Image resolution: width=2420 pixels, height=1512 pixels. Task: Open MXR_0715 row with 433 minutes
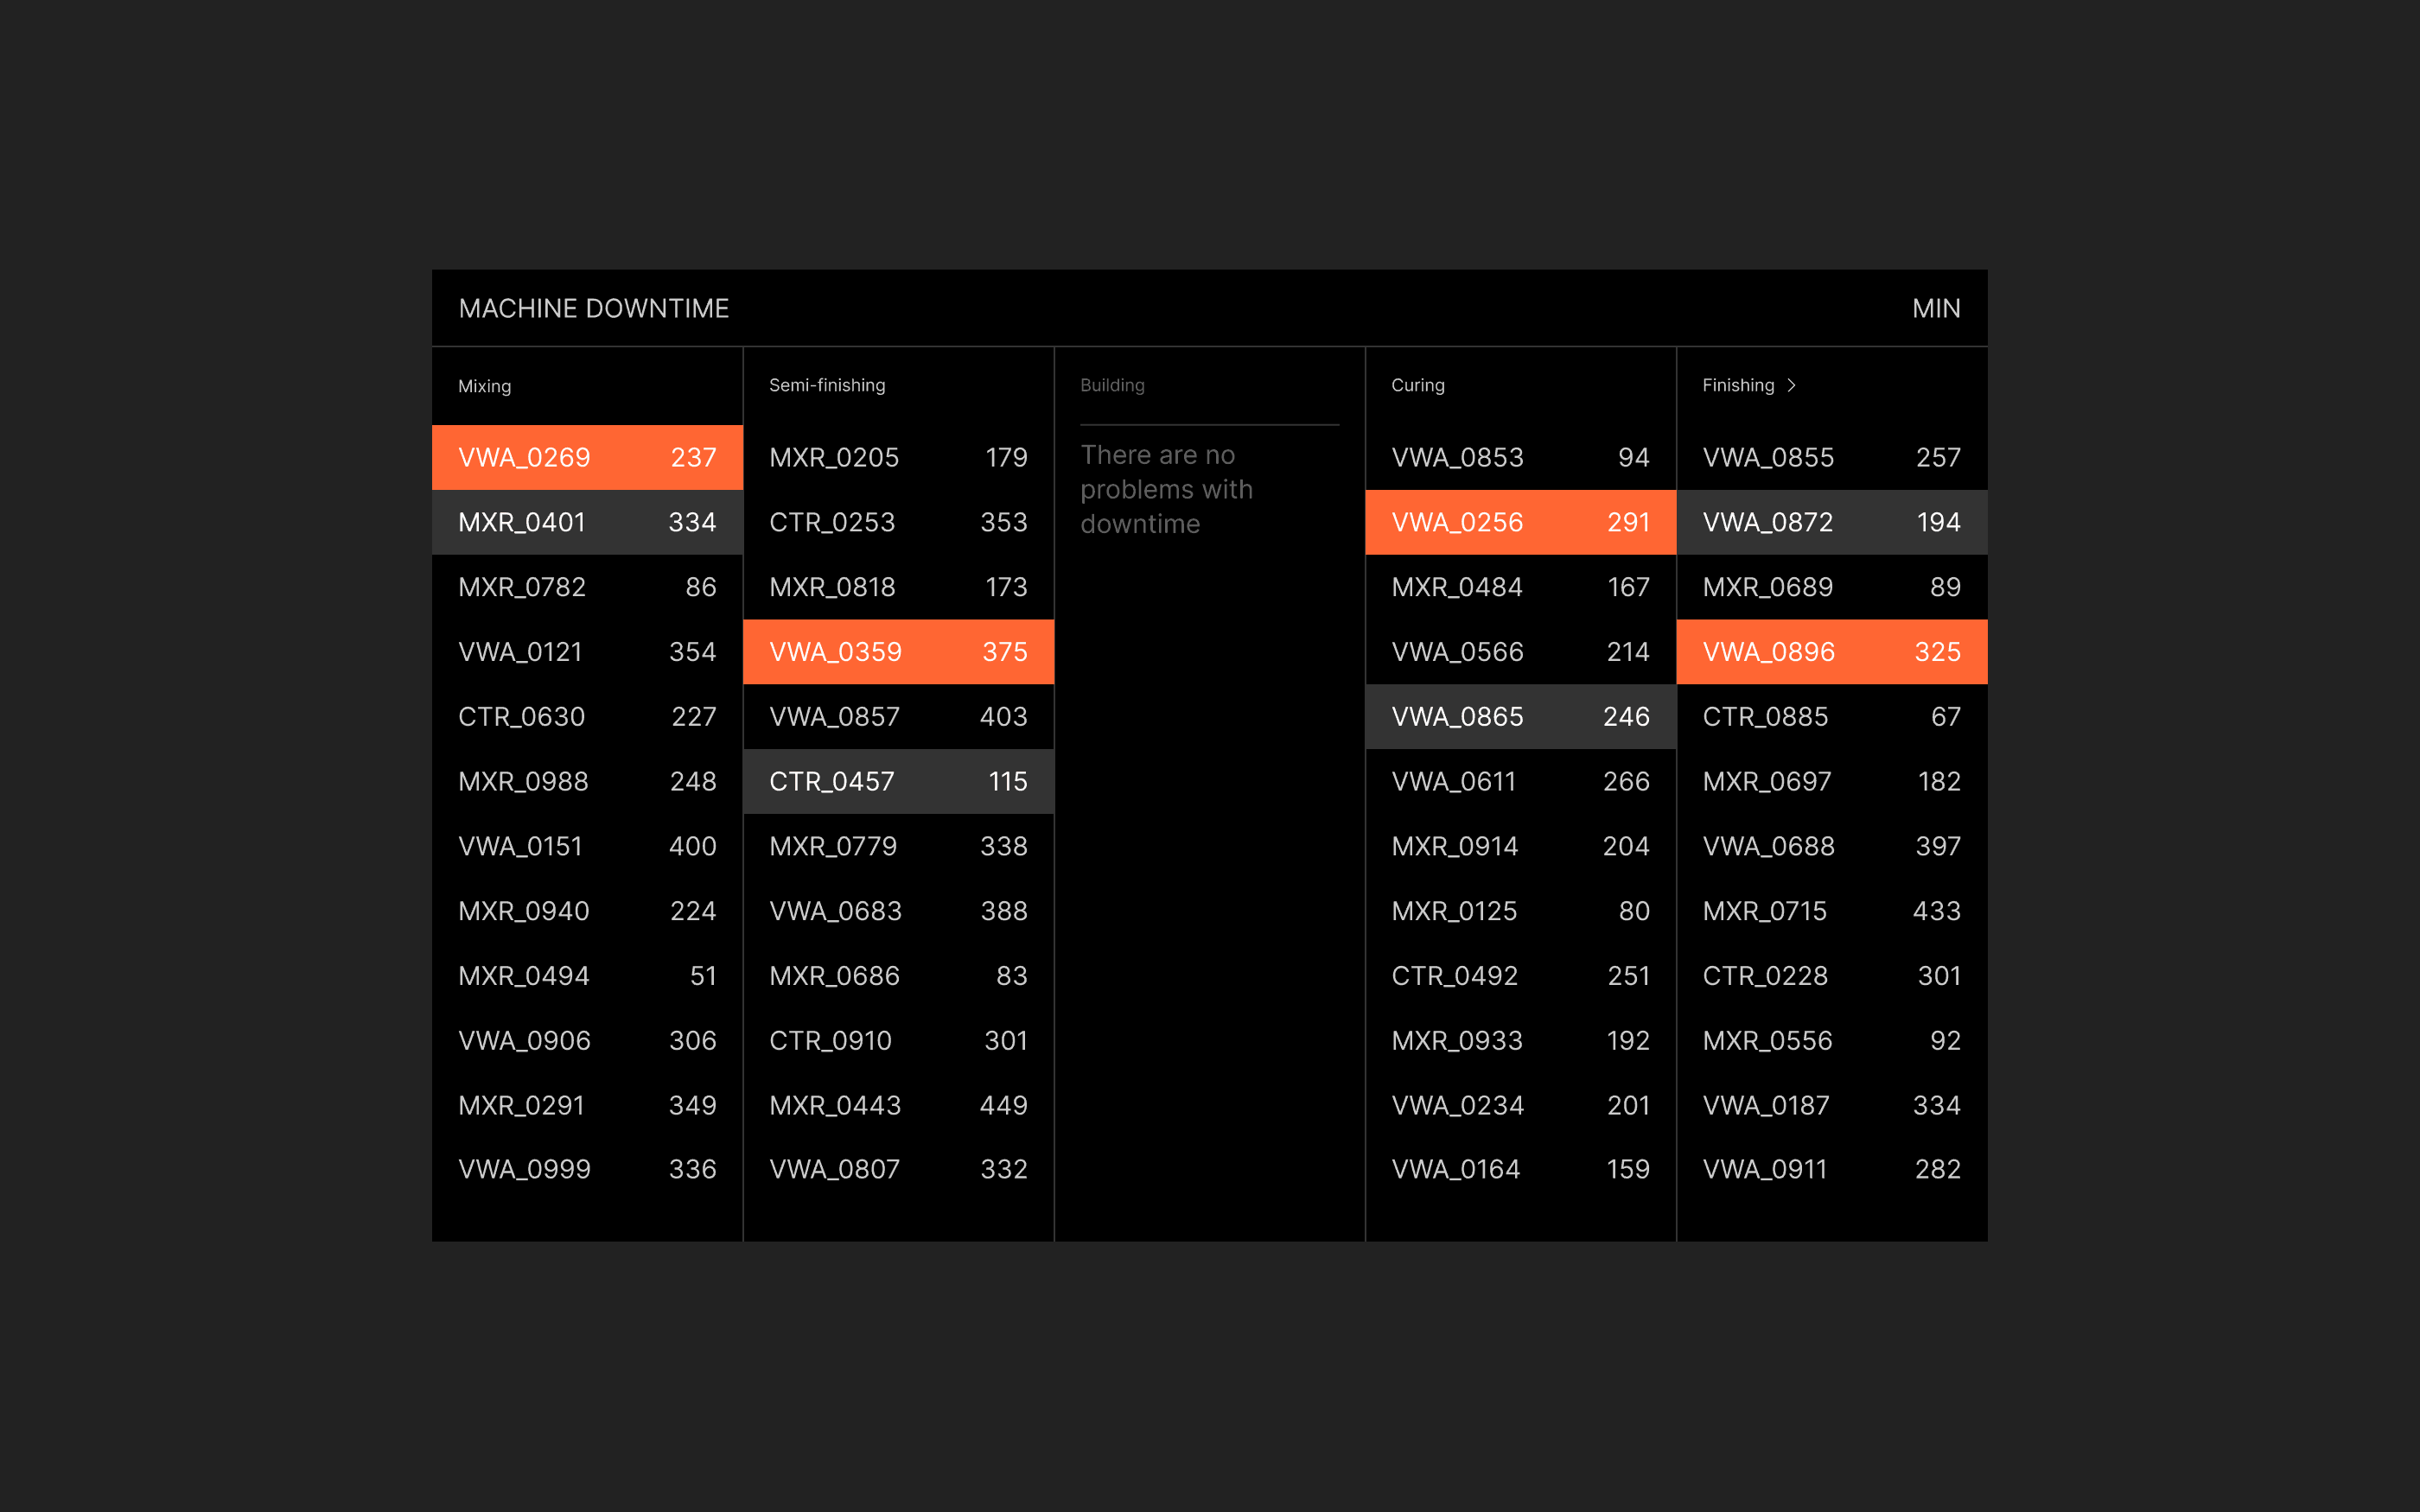[x=1831, y=911]
